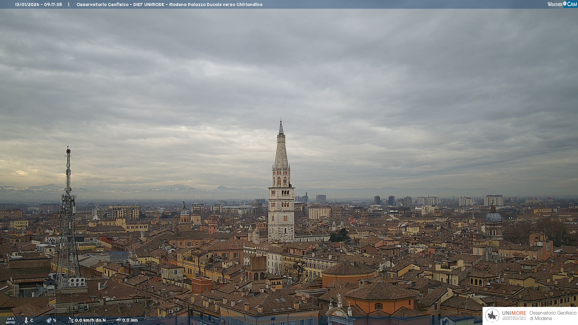This screenshot has width=578, height=325.
Task: Click the temperature C unit label
Action: [x=32, y=320]
